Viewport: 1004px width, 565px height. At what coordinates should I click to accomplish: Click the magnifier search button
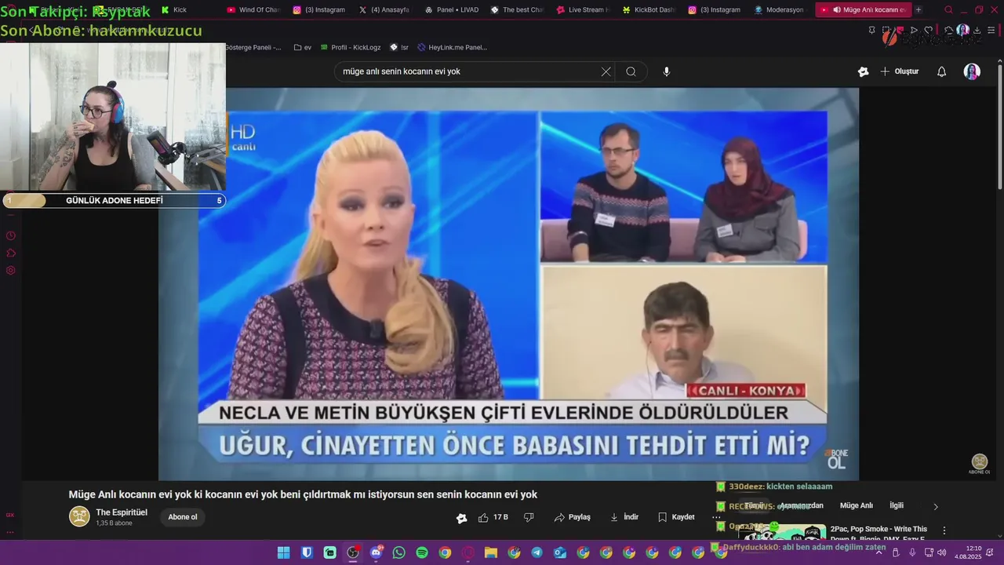tap(631, 71)
